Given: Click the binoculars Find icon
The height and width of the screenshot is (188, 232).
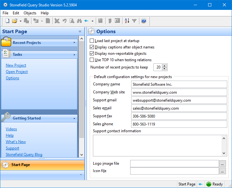Looking at the screenshot, I should click(79, 21).
